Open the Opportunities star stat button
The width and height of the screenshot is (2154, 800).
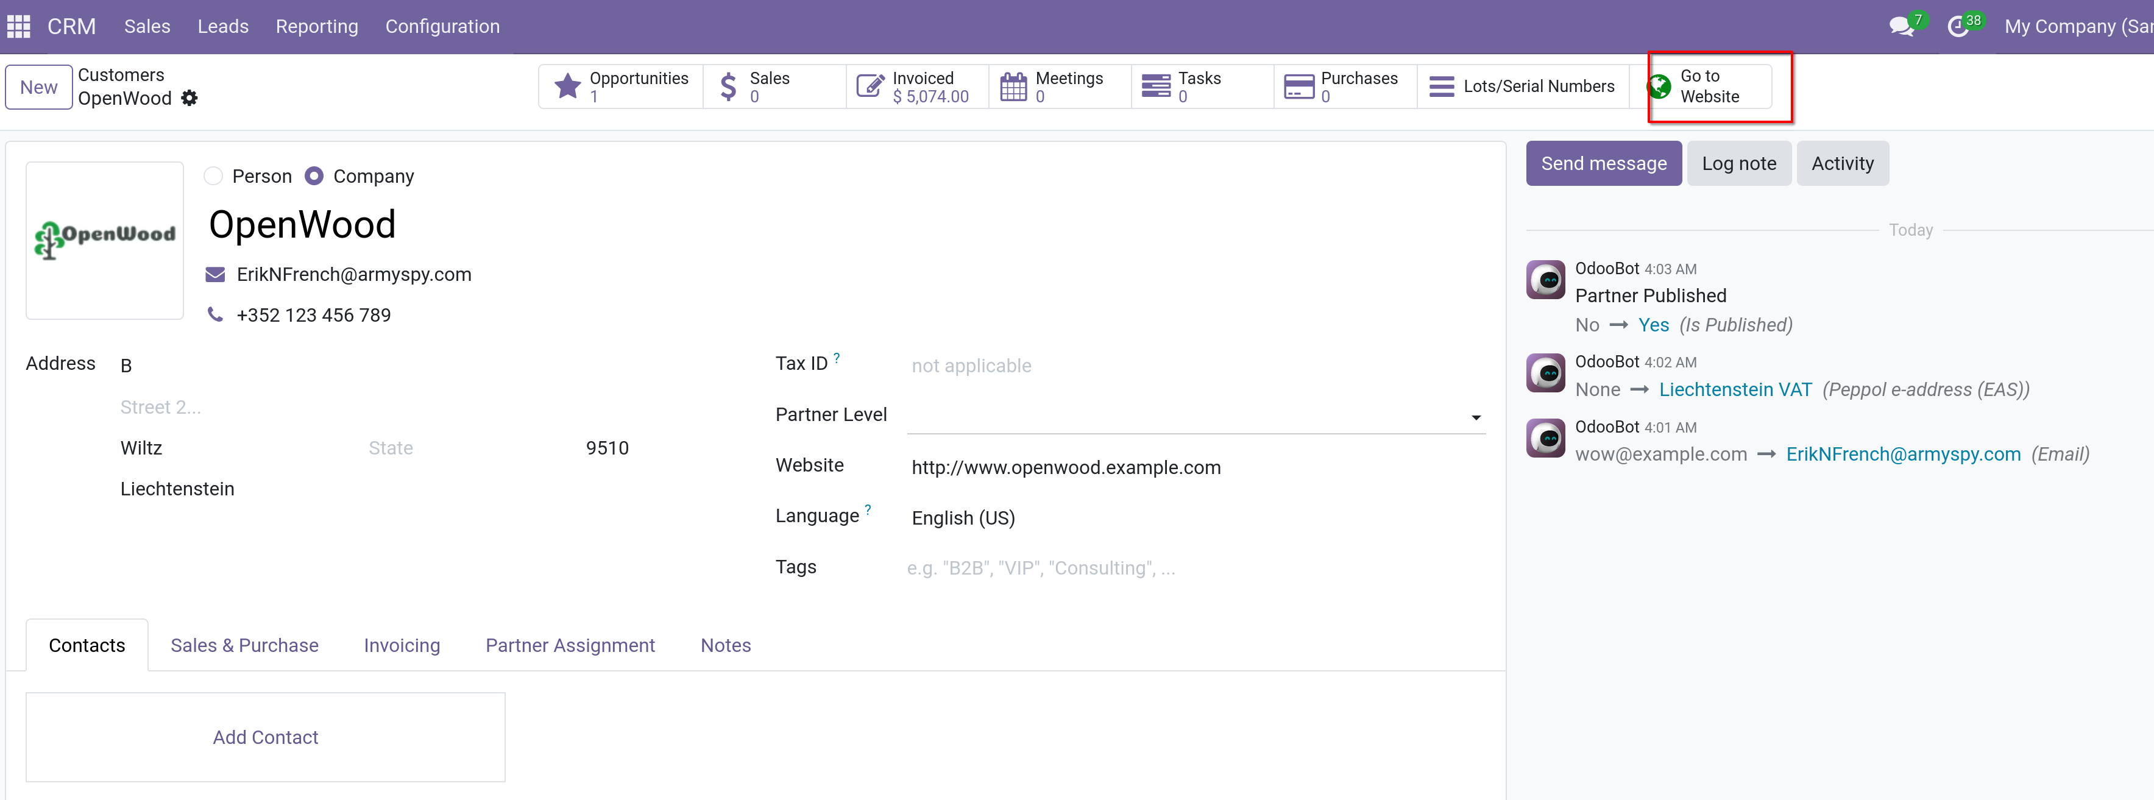(622, 86)
